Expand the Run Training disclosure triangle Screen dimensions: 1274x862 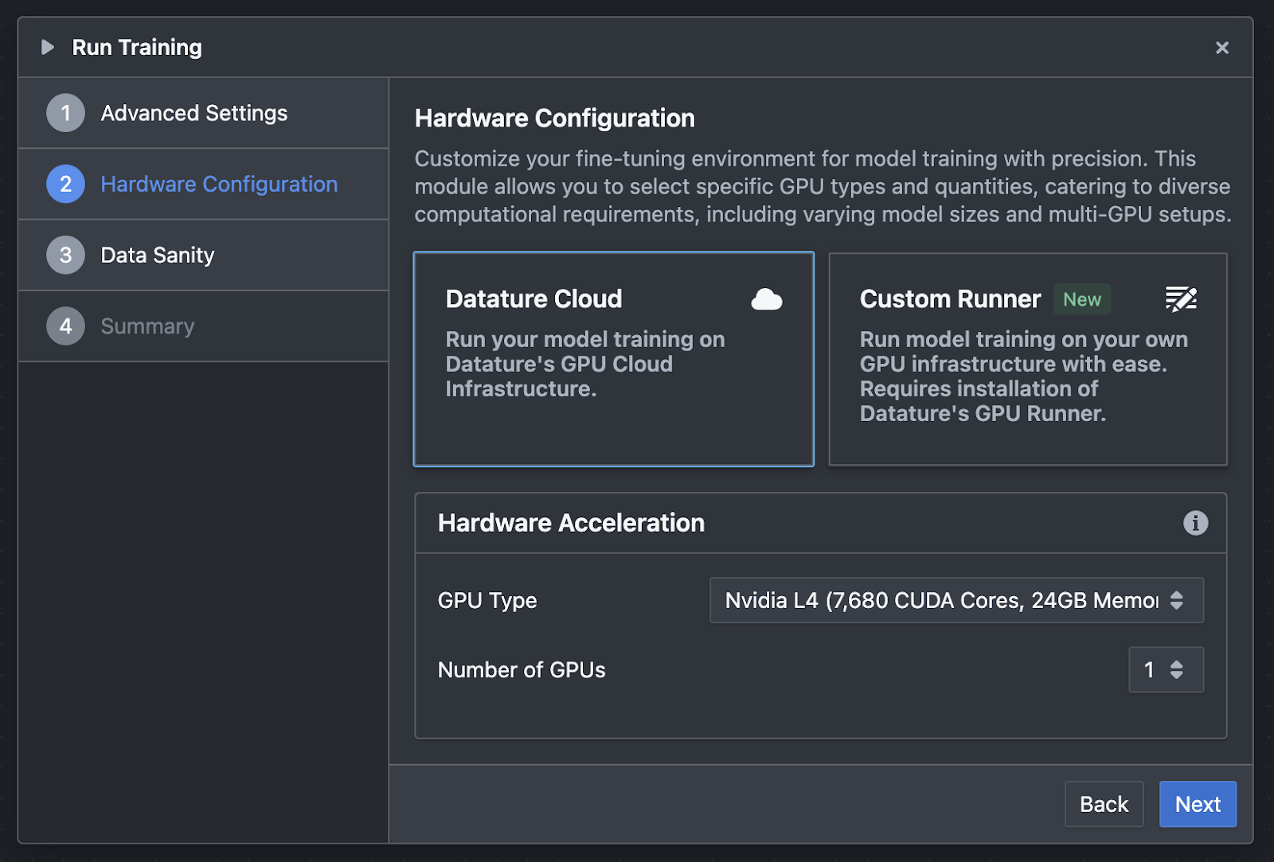[46, 47]
